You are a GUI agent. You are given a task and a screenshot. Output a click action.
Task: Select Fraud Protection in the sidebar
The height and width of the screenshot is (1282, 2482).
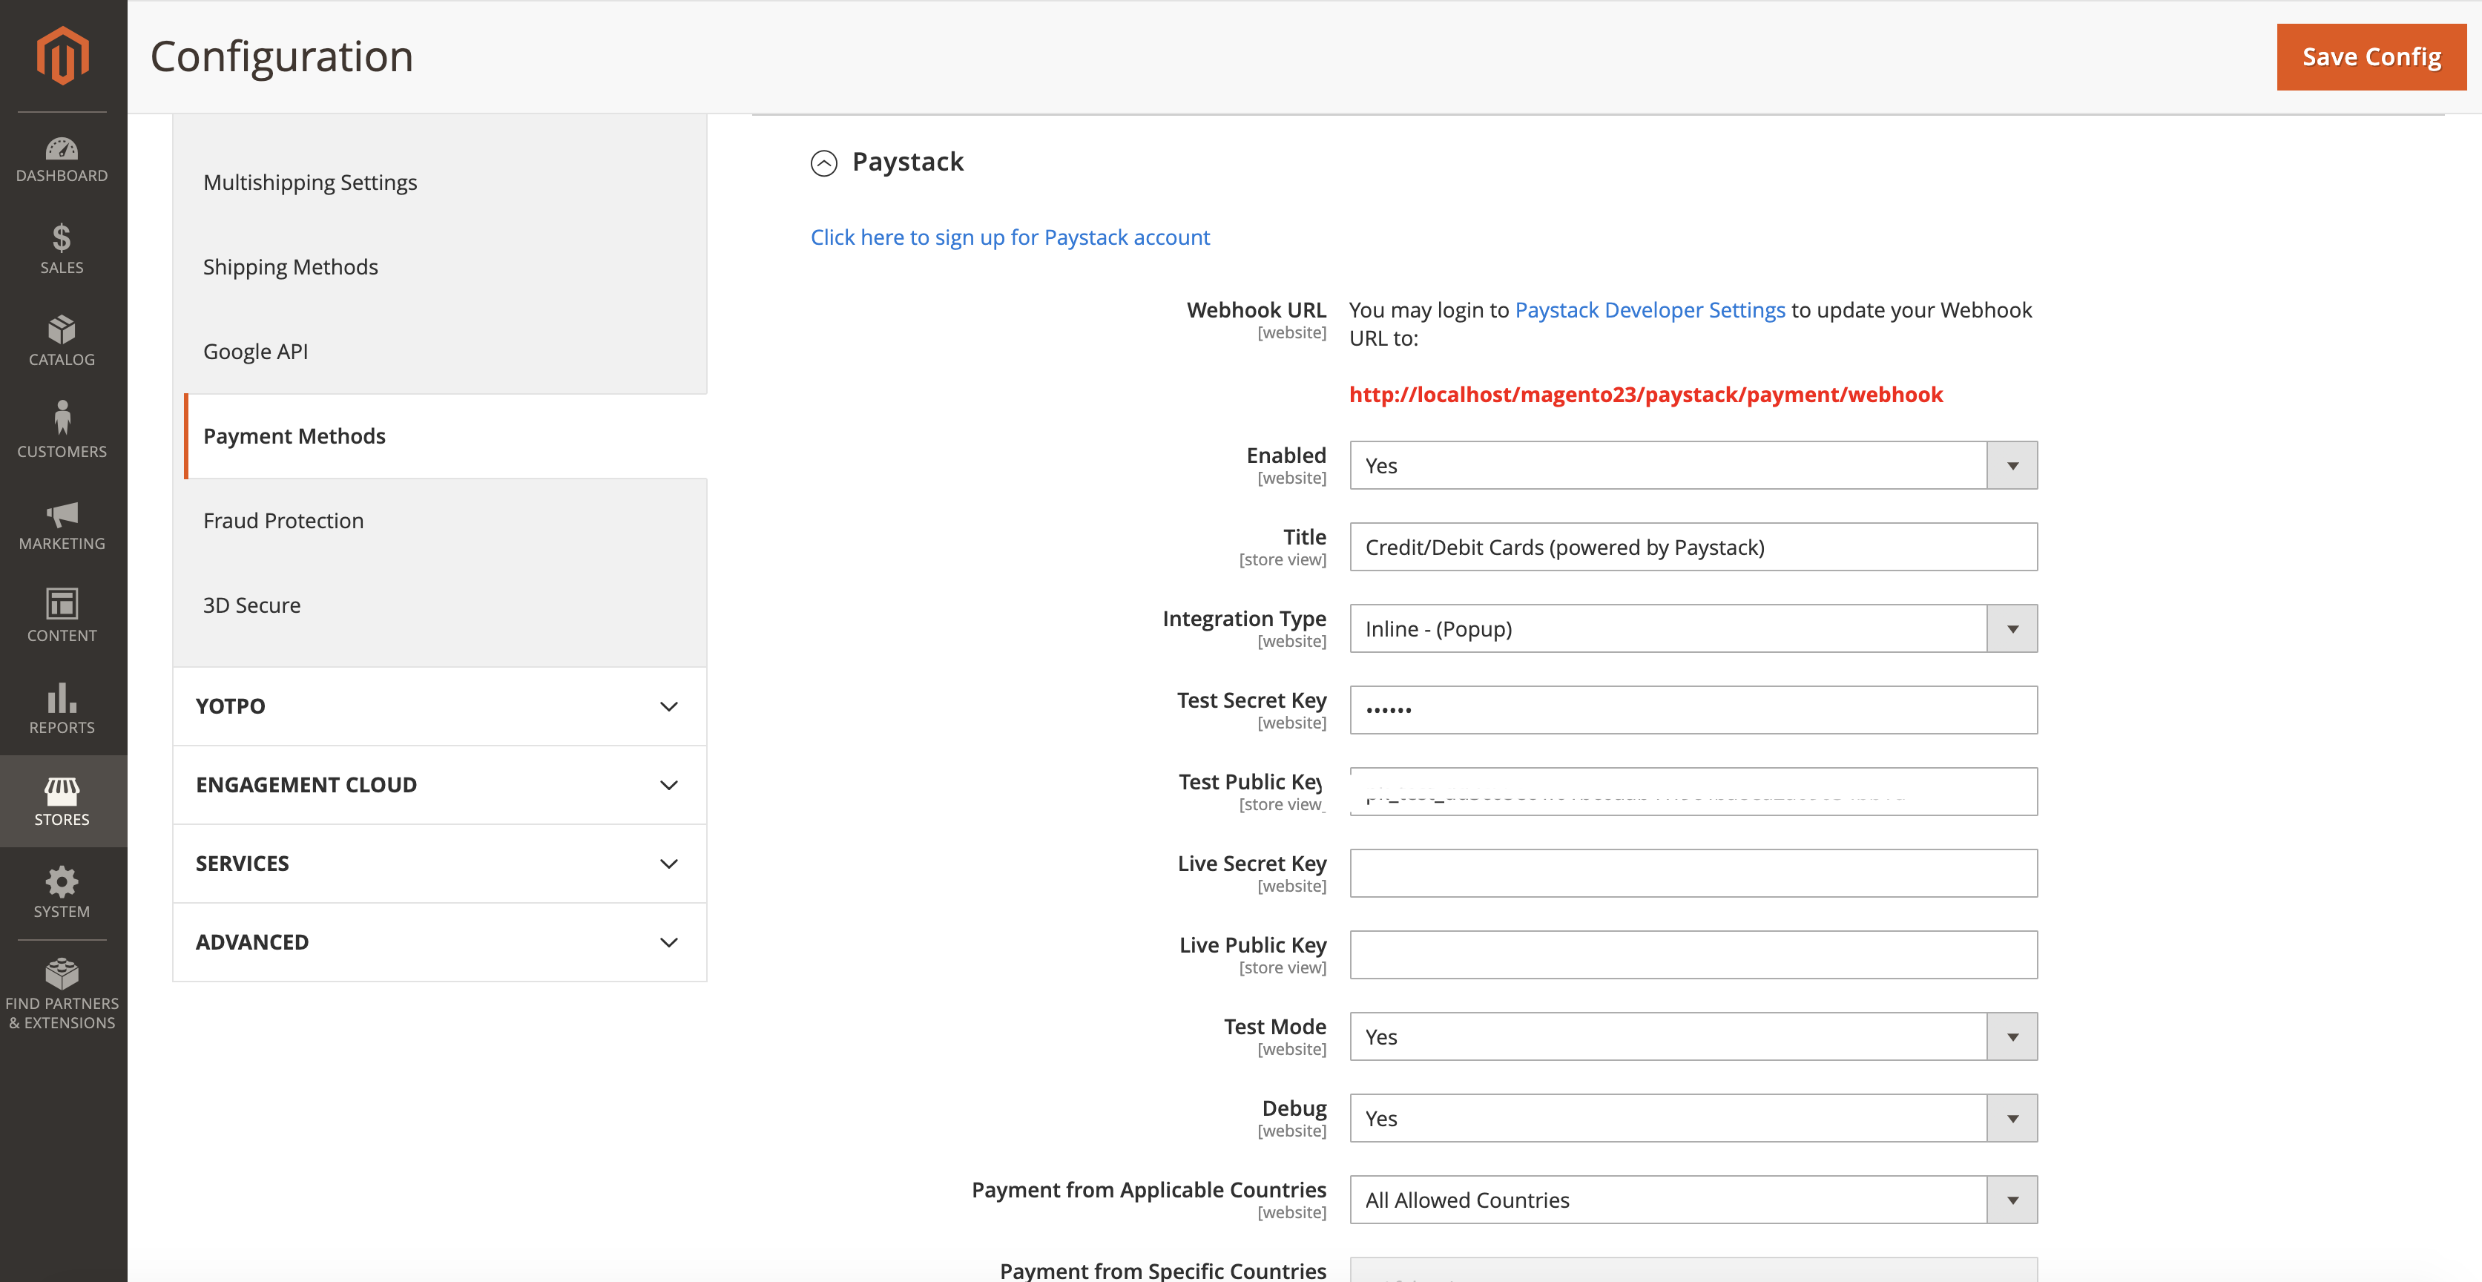pos(283,521)
